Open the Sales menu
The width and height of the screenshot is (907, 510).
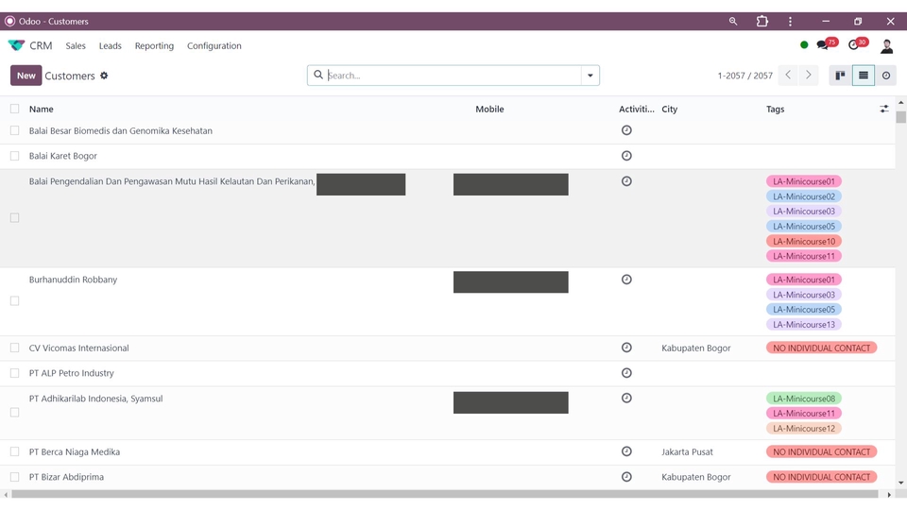[76, 45]
